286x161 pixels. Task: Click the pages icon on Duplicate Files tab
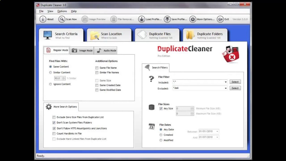click(142, 35)
